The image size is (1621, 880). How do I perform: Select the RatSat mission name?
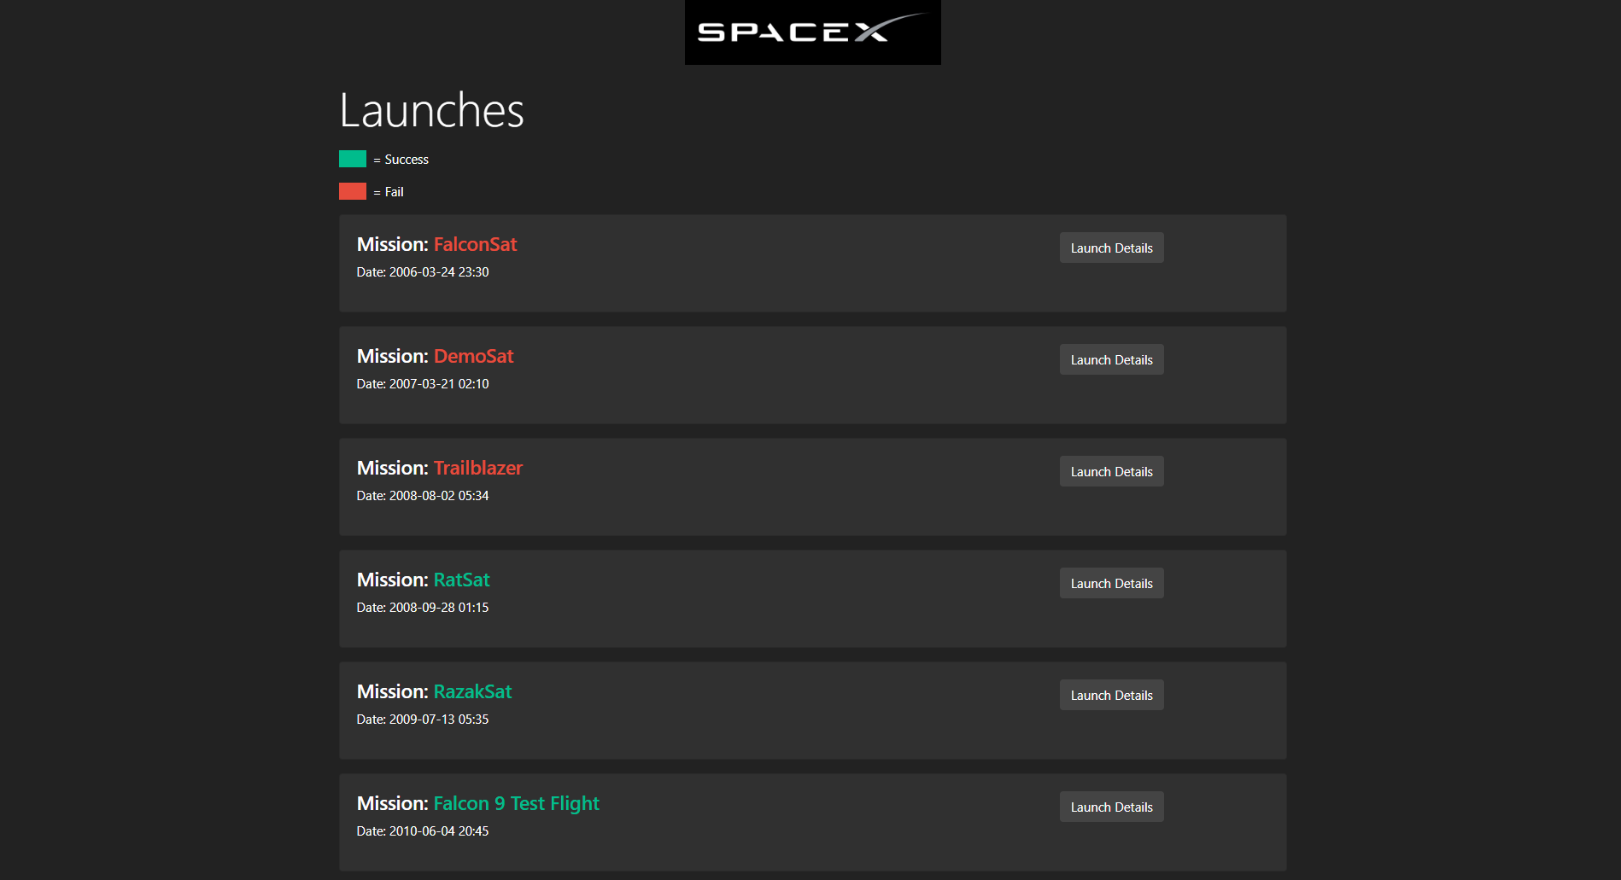[x=461, y=580]
